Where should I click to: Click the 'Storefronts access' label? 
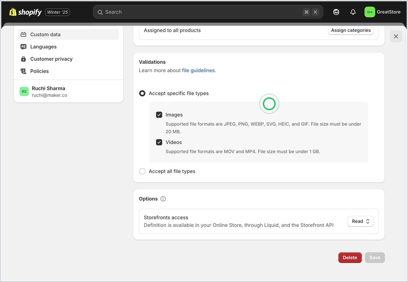[x=166, y=217]
